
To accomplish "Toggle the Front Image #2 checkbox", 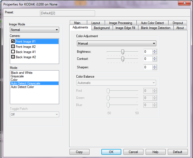I will [13, 46].
